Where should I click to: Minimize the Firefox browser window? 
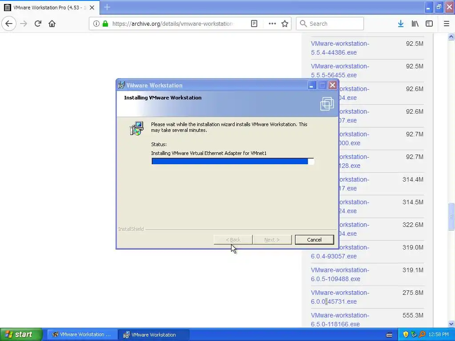[x=428, y=7]
